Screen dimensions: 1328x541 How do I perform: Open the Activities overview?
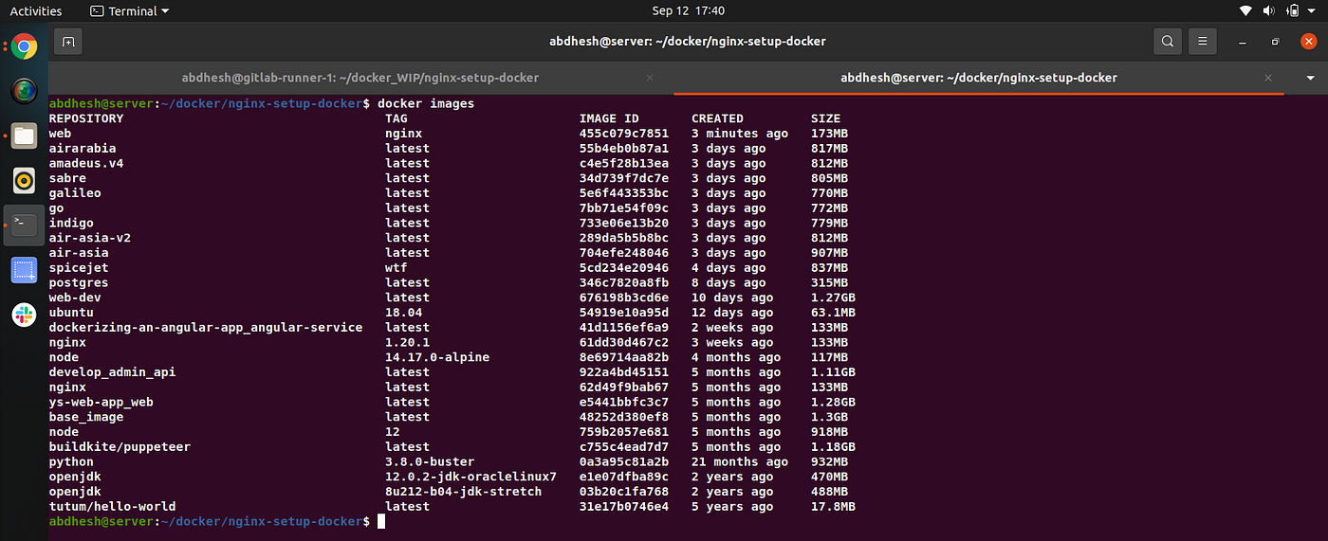tap(36, 10)
